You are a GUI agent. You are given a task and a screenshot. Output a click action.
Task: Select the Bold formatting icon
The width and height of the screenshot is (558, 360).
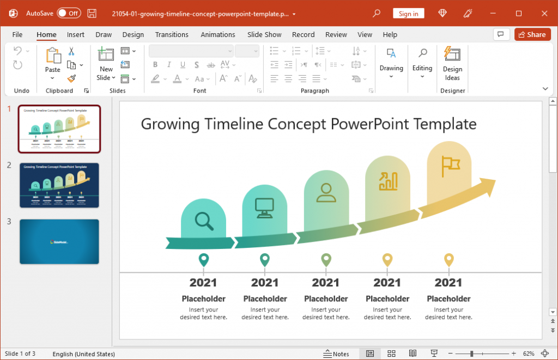tap(155, 64)
